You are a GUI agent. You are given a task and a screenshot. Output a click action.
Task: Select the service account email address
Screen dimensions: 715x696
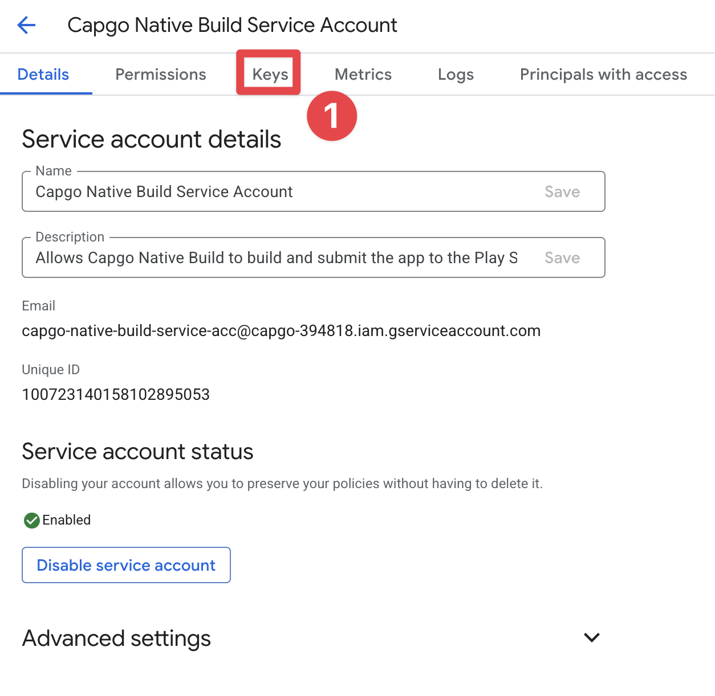[281, 330]
